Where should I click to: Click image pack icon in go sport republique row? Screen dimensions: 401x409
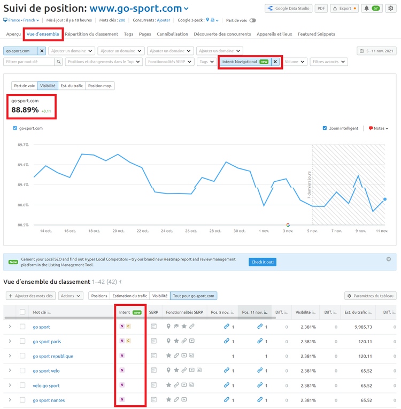pos(192,355)
